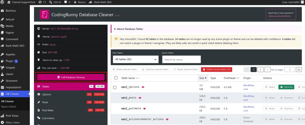Viewport: 305px width, 125px height.
Task: Open the Nuovo add-new menu
Action: coord(80,2)
